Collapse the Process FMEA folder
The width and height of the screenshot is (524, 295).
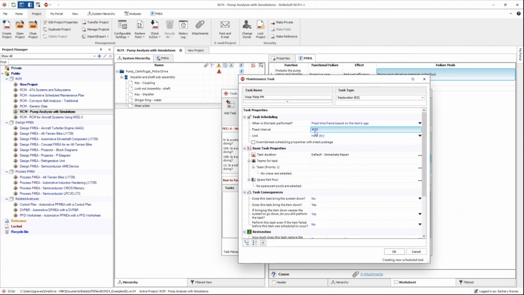pyautogui.click(x=7, y=172)
